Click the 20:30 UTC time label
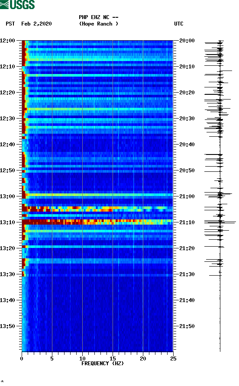Screen dimensions: 239x386 pos(187,119)
